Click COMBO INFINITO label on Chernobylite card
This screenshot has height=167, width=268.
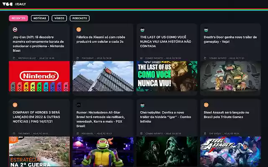[x=154, y=134]
